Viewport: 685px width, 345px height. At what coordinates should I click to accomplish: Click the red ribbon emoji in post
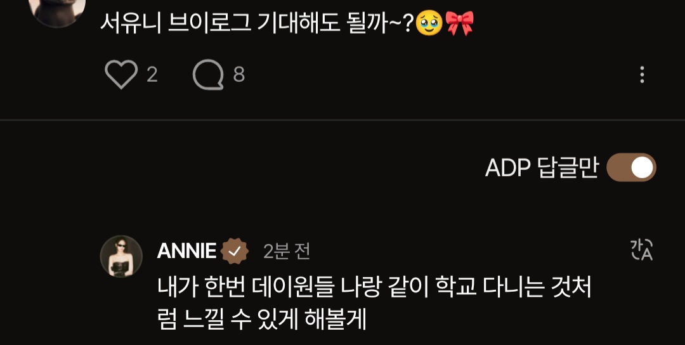click(x=459, y=23)
